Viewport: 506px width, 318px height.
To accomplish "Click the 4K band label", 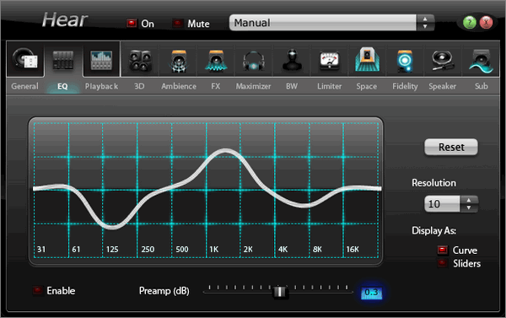I will coord(283,249).
